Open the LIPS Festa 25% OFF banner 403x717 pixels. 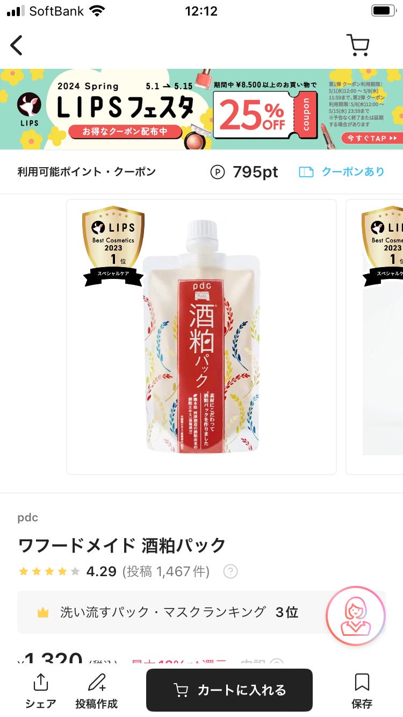click(x=201, y=109)
